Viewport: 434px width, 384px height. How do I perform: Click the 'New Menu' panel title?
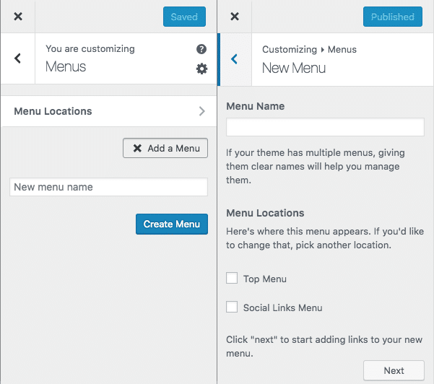[x=294, y=68]
